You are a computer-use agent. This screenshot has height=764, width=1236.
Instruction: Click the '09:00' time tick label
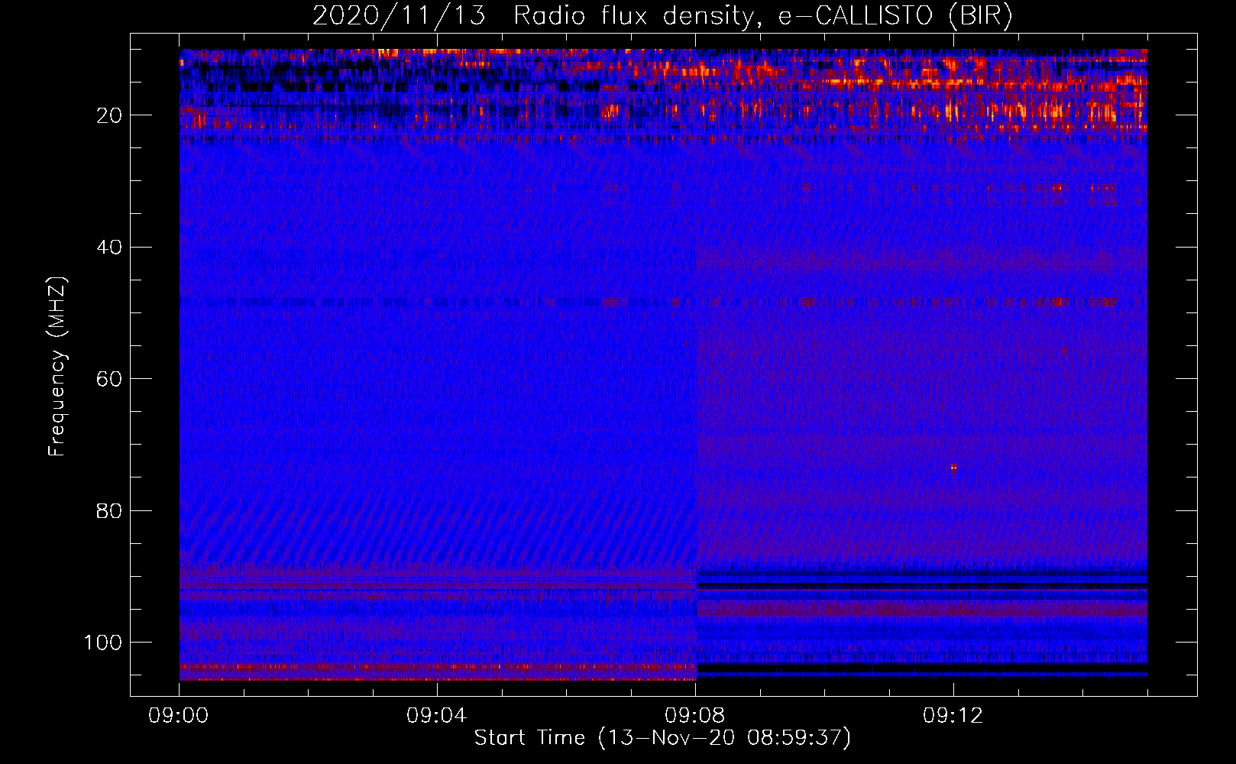tap(179, 716)
